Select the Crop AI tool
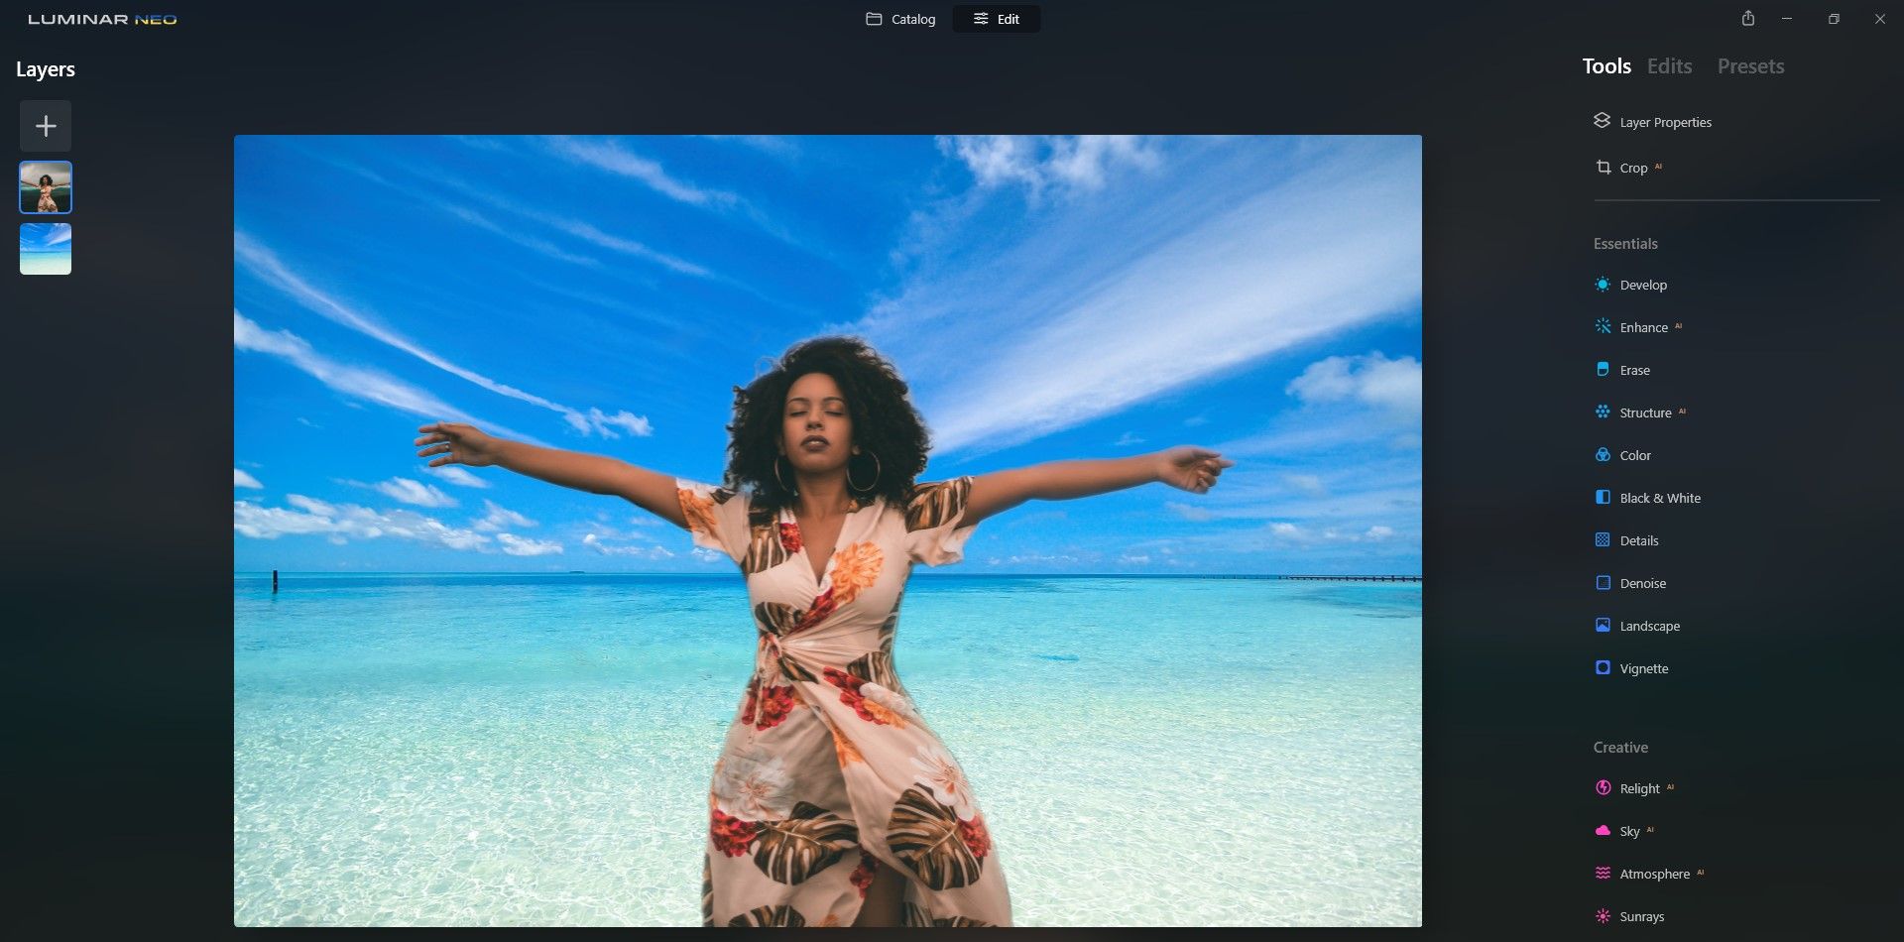The image size is (1904, 942). coord(1627,168)
